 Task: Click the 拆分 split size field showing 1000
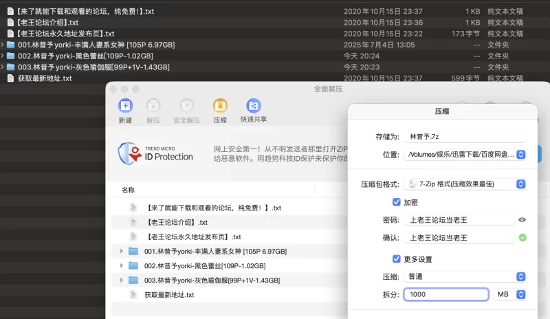445,294
